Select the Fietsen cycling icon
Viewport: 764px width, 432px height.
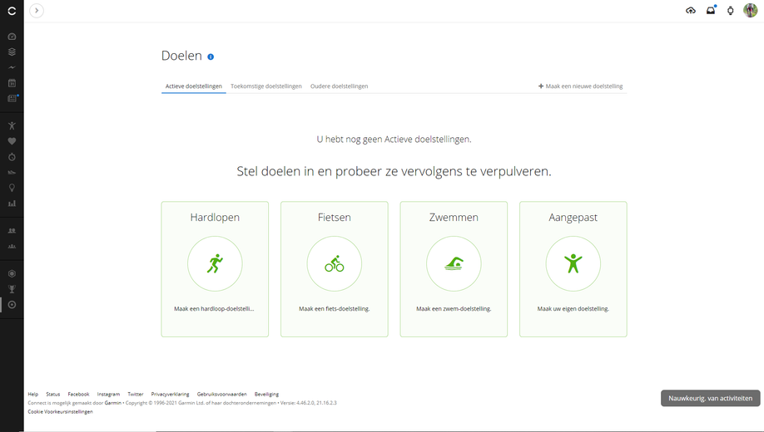pos(335,263)
